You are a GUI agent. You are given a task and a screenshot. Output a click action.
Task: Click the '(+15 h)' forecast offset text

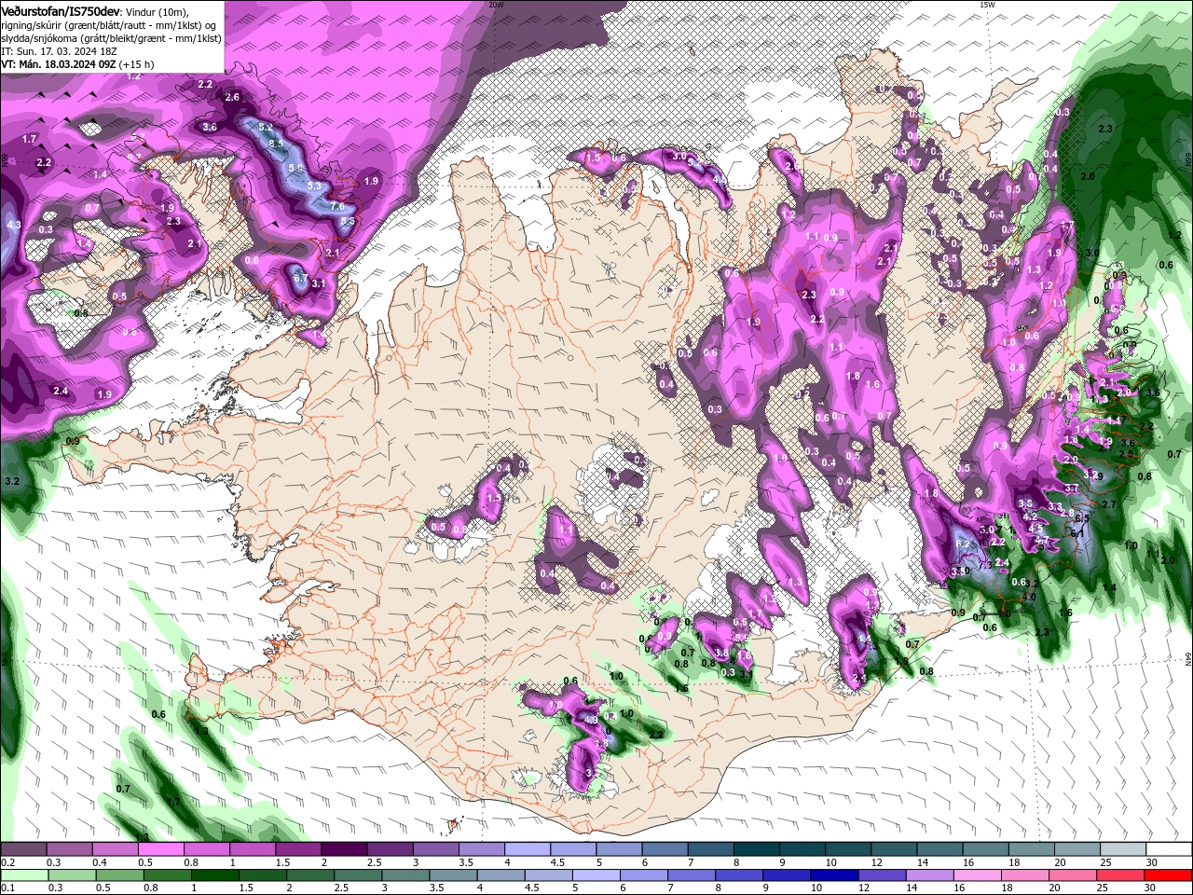coord(137,64)
